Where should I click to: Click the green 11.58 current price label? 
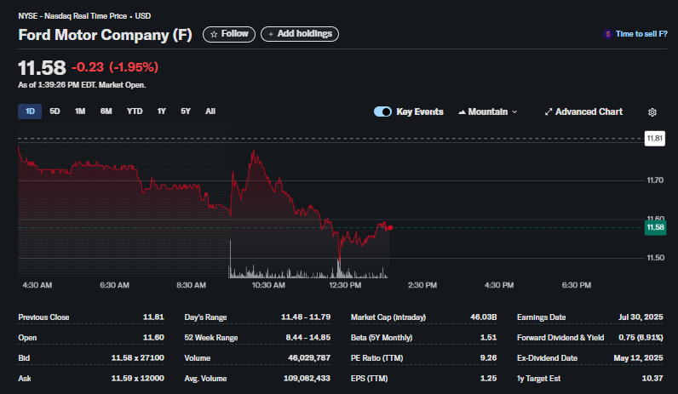point(655,228)
